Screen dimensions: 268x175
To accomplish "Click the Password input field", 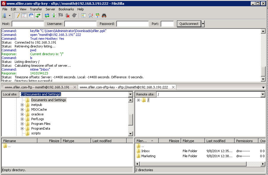I will coord(132,24).
